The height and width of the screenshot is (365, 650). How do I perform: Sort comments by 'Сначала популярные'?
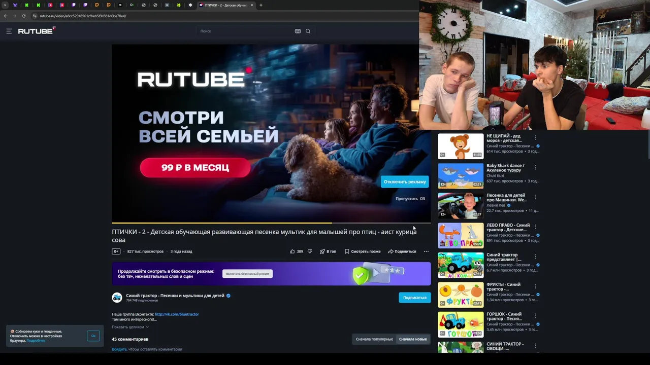click(374, 339)
